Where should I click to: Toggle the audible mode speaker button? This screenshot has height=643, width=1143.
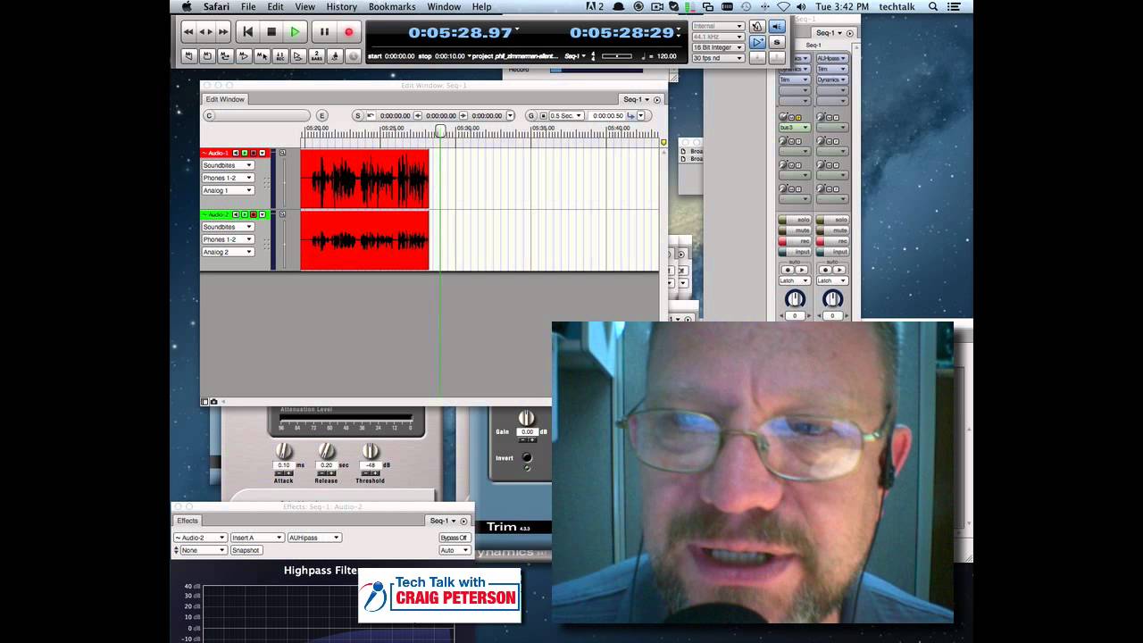pos(777,27)
